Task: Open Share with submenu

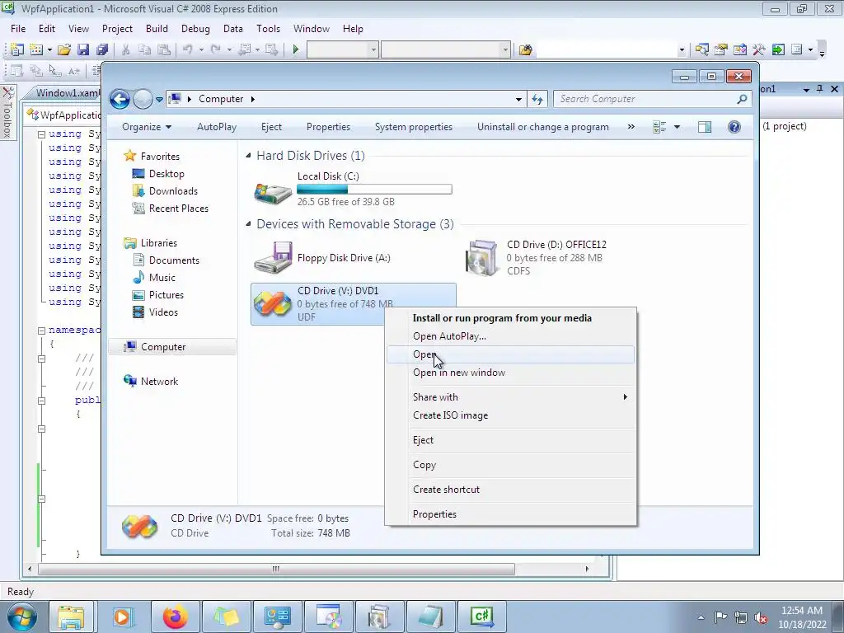Action: [510, 396]
